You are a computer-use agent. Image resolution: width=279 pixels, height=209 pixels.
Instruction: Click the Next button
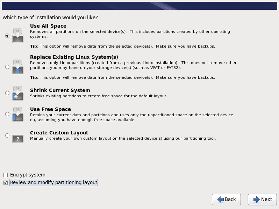click(262, 200)
